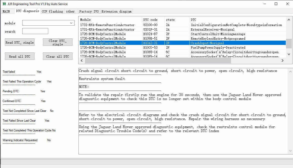Screen dimensions: 293x168
Task: Click the Test Failed Since Last Clear label
Action: [x=19, y=121]
